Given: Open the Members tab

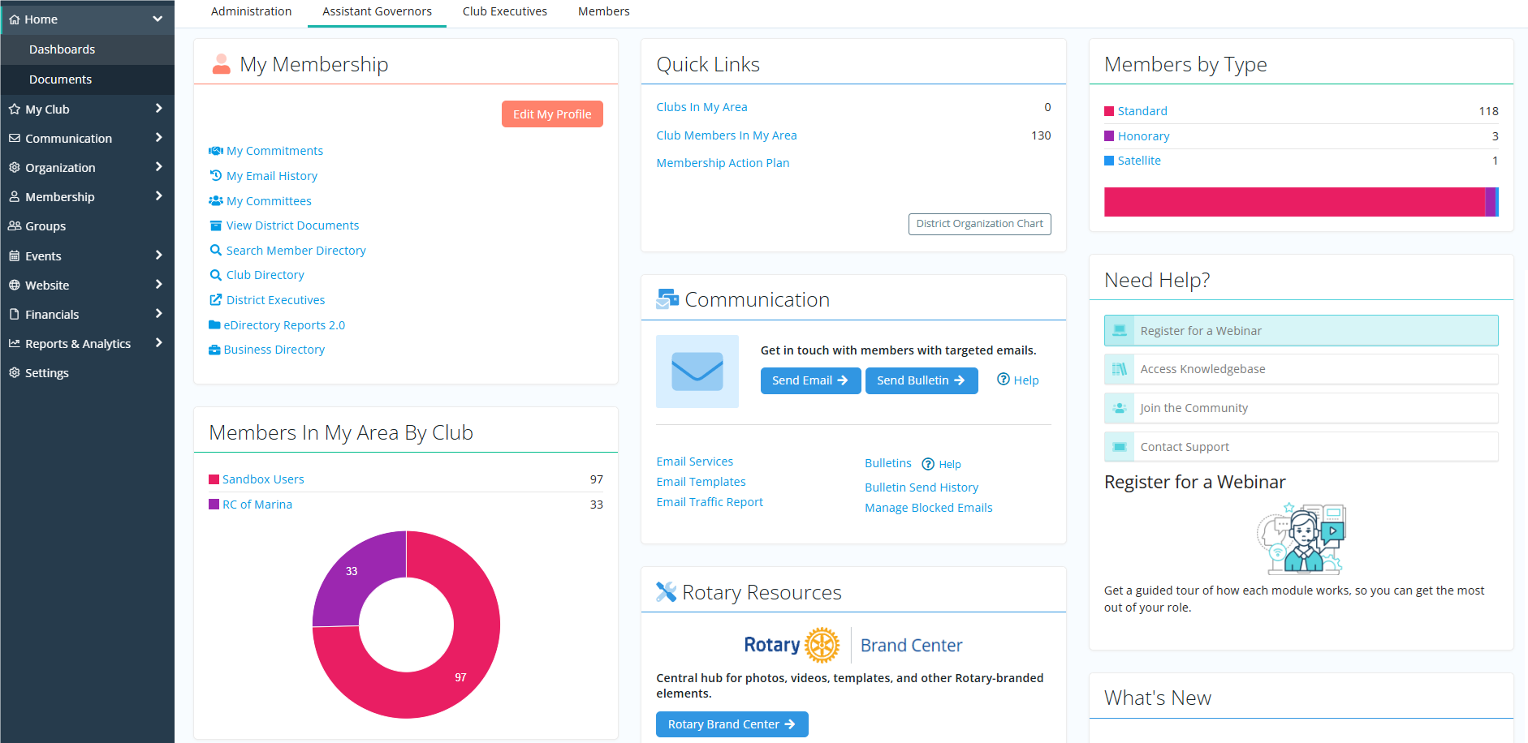Looking at the screenshot, I should [x=604, y=11].
